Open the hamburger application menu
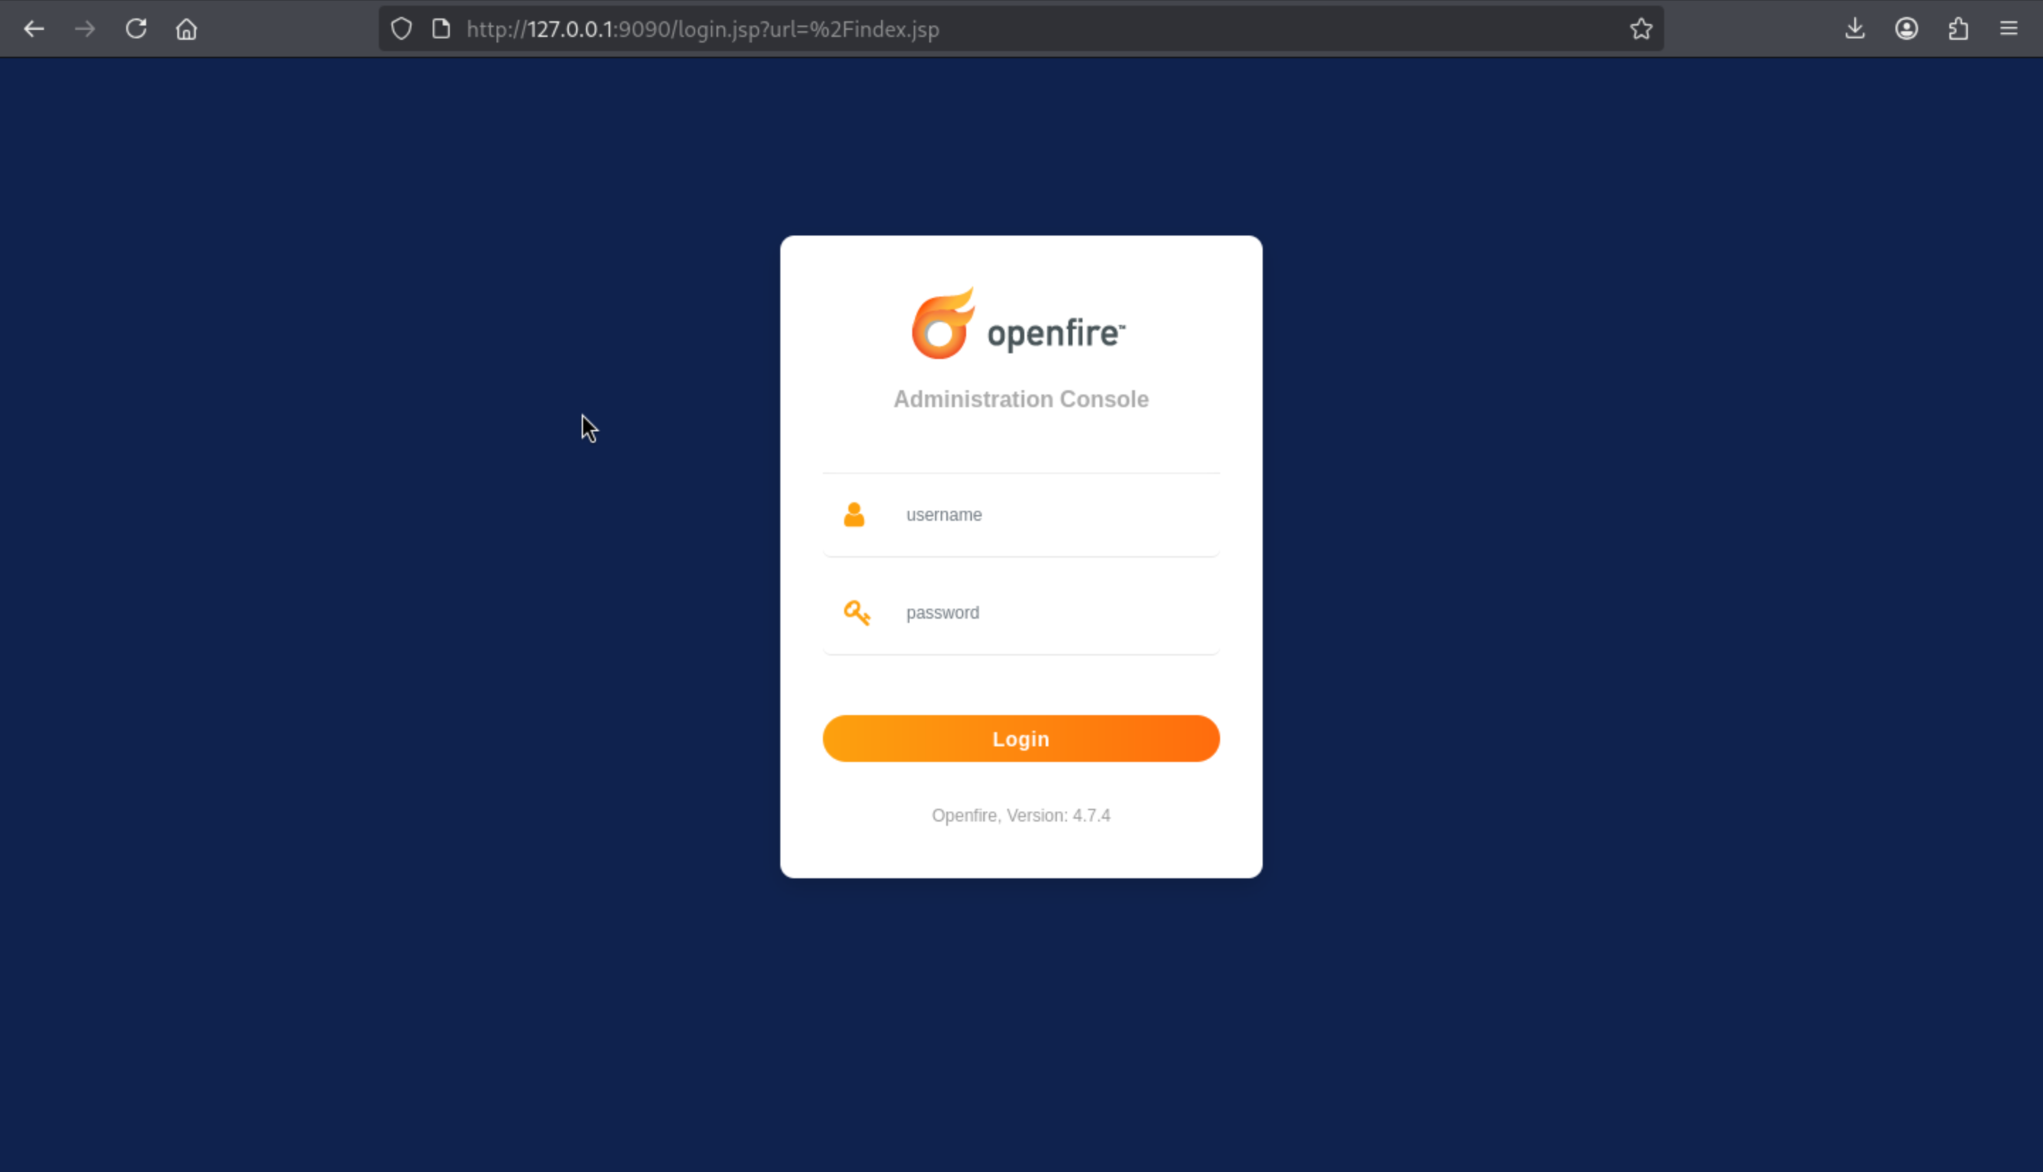Image resolution: width=2043 pixels, height=1172 pixels. 2008,29
